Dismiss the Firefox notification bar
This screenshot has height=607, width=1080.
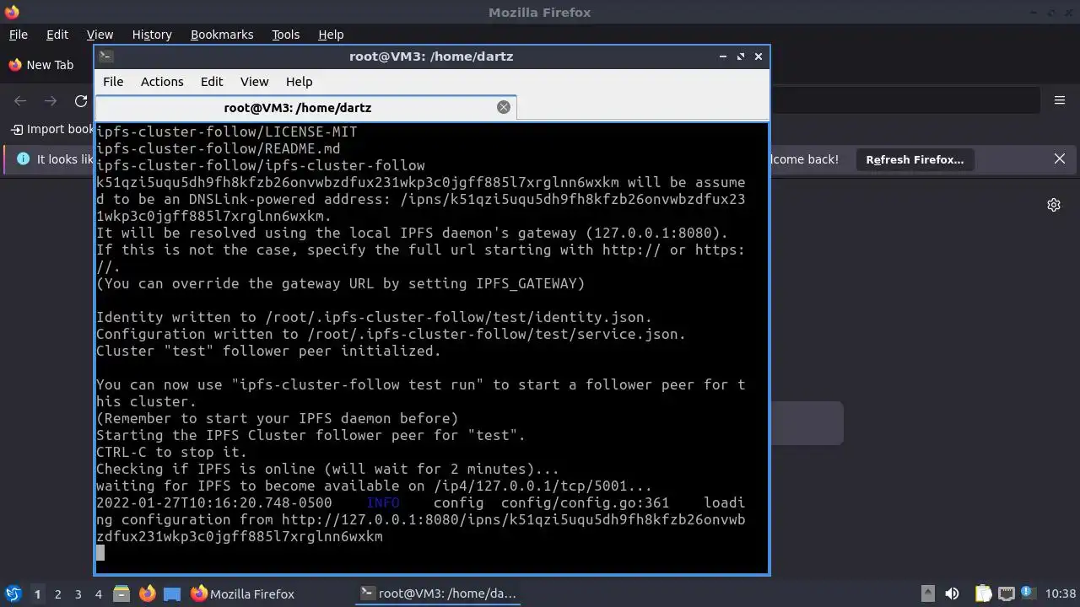[1060, 158]
